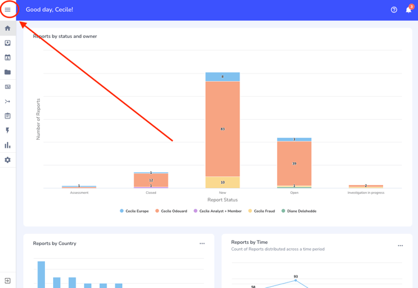Open the bar chart analytics icon
Screen dimensions: 418x288
(x=7, y=145)
